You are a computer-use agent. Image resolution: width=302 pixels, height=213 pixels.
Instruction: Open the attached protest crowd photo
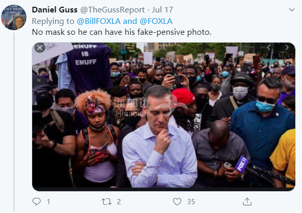[163, 116]
